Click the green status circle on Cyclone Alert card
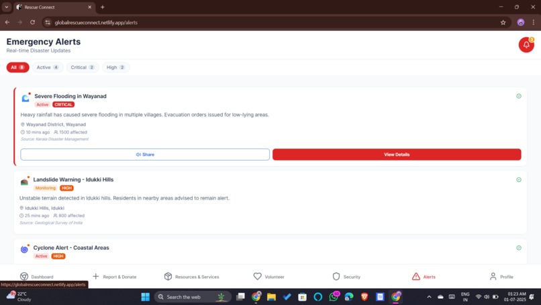Viewport: 541px width, 305px height. 519,248
